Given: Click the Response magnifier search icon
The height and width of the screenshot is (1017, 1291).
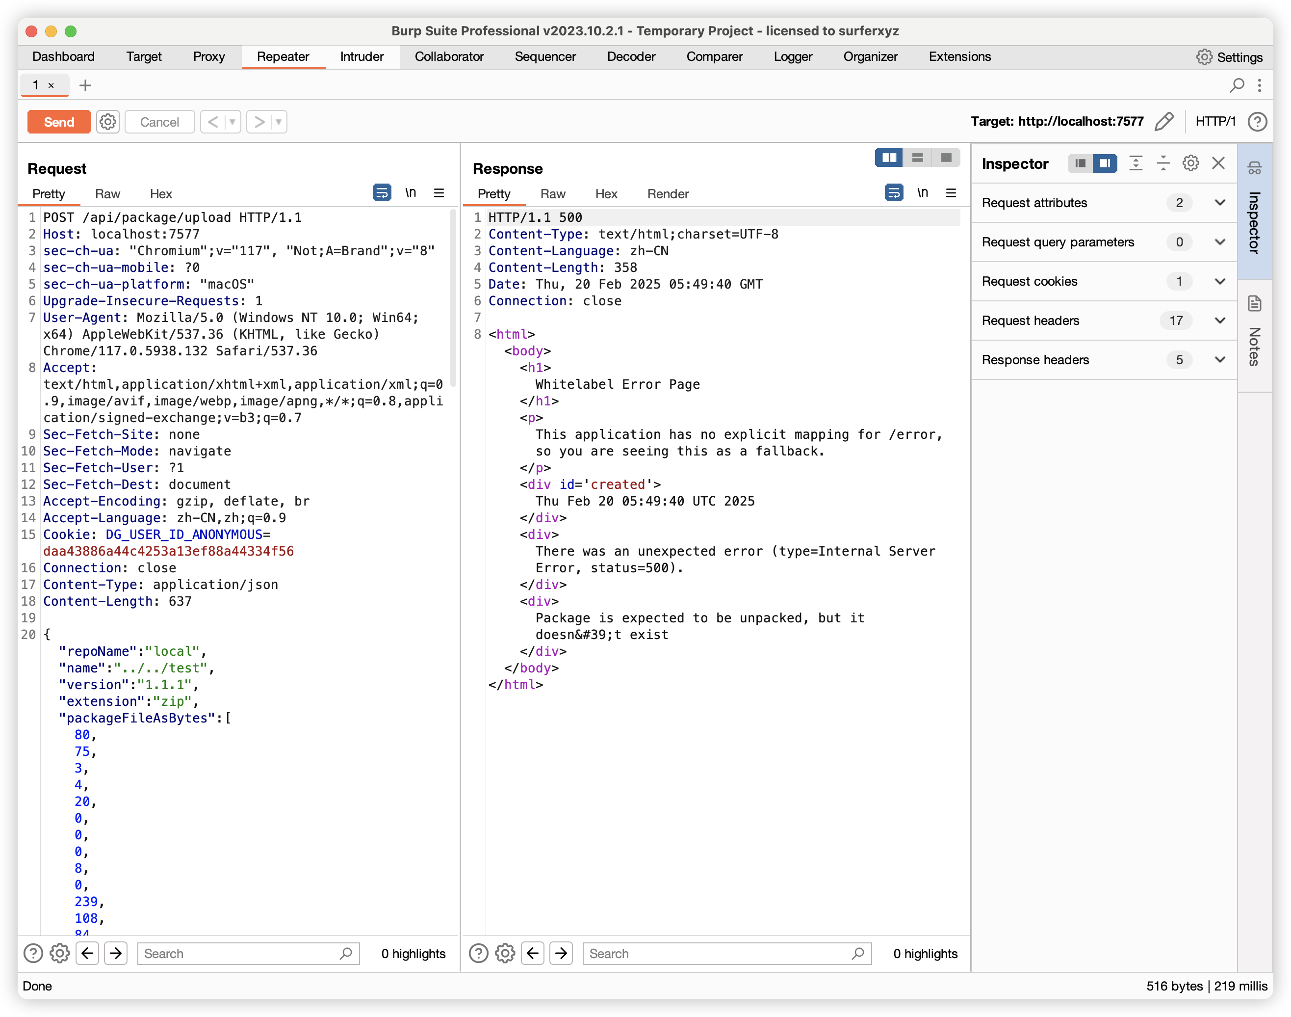Looking at the screenshot, I should click(x=857, y=953).
